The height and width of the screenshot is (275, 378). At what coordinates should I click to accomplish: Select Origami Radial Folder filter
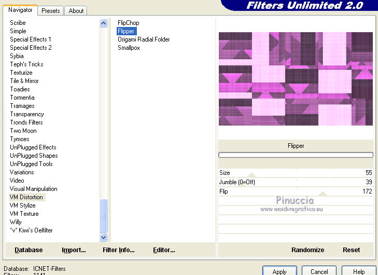pos(144,39)
